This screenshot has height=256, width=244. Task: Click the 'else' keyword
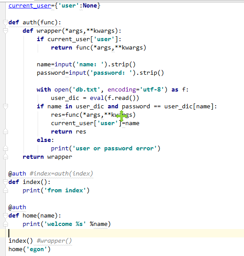click(44, 140)
